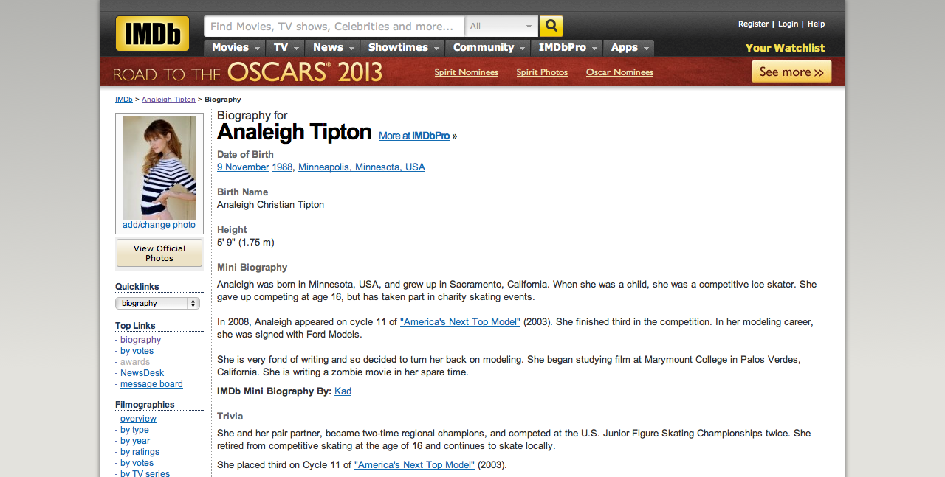The image size is (945, 477).
Task: Click the 9 November birth date link
Action: point(243,167)
